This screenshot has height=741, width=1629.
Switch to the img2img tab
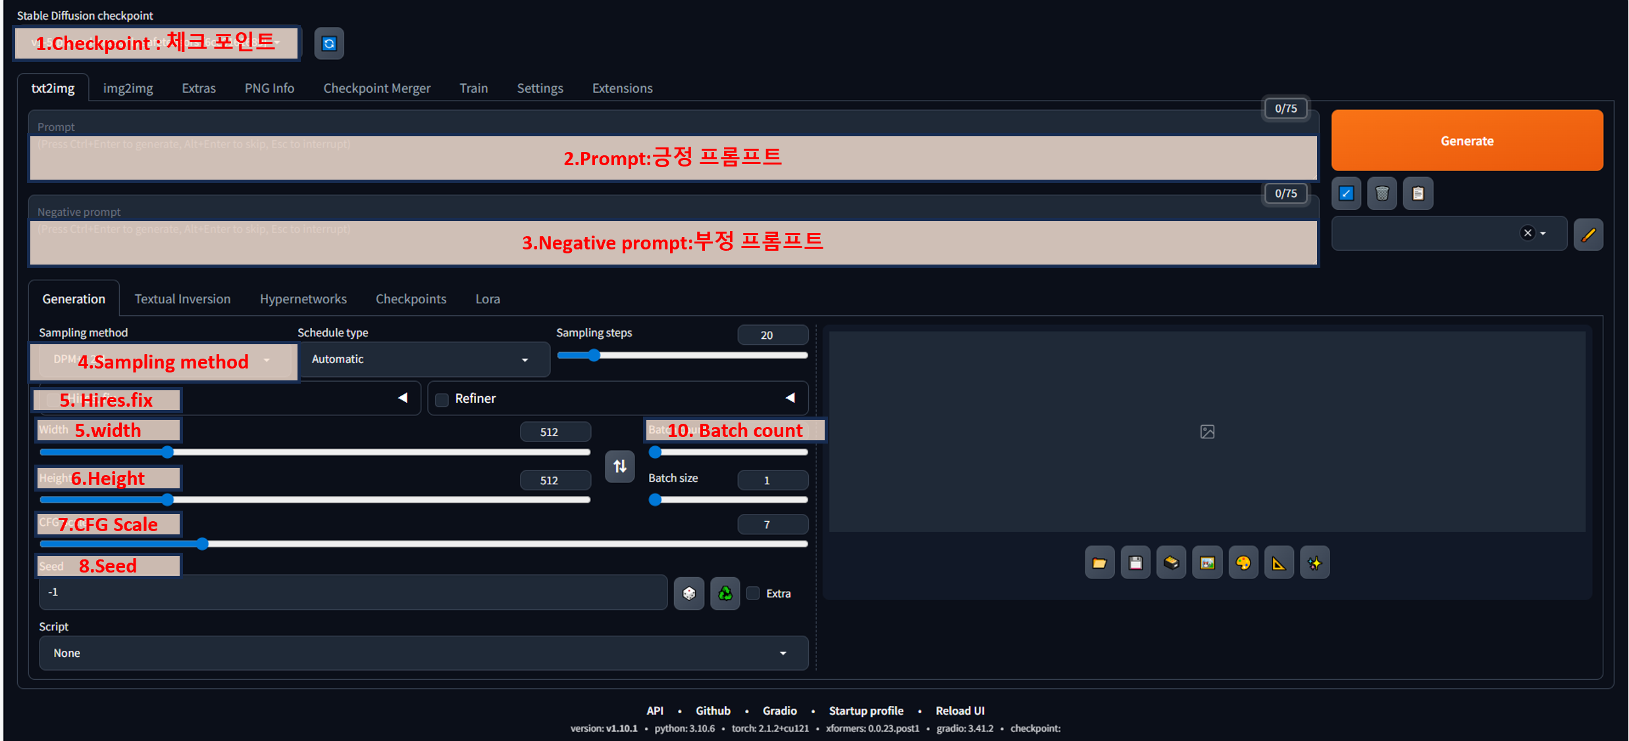pos(128,88)
